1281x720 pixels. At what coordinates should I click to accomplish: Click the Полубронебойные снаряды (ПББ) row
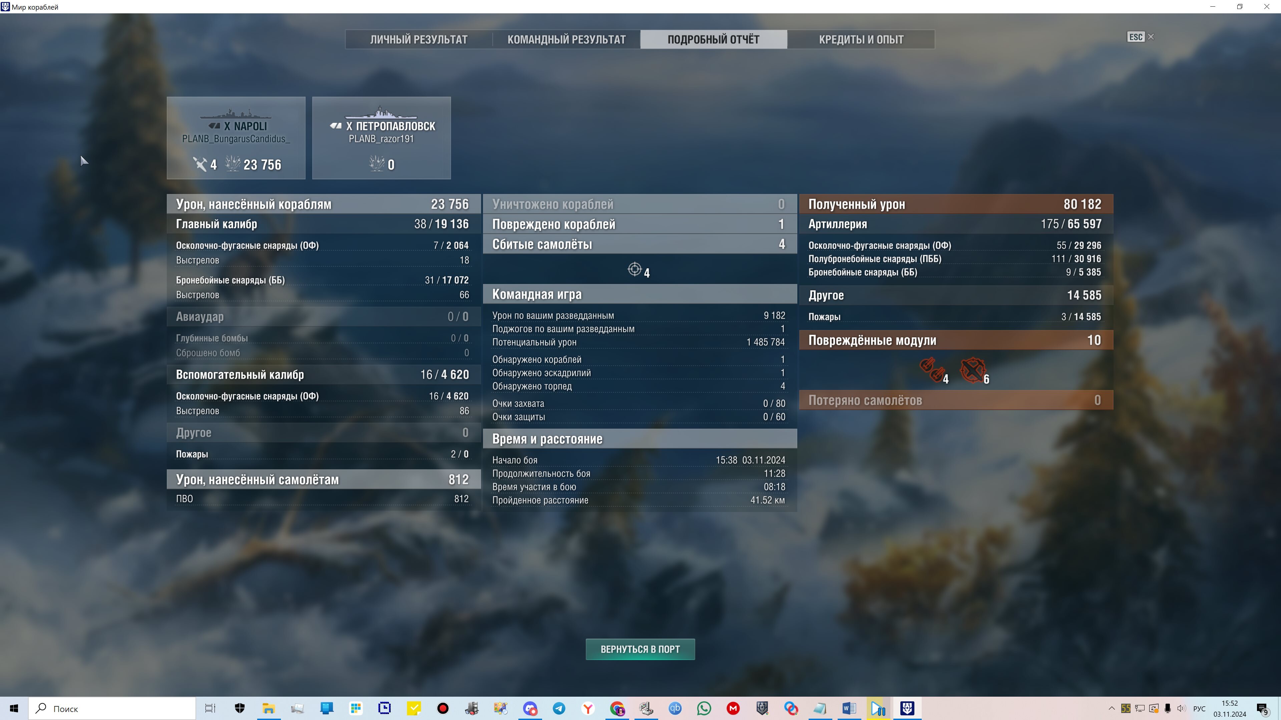pos(955,259)
